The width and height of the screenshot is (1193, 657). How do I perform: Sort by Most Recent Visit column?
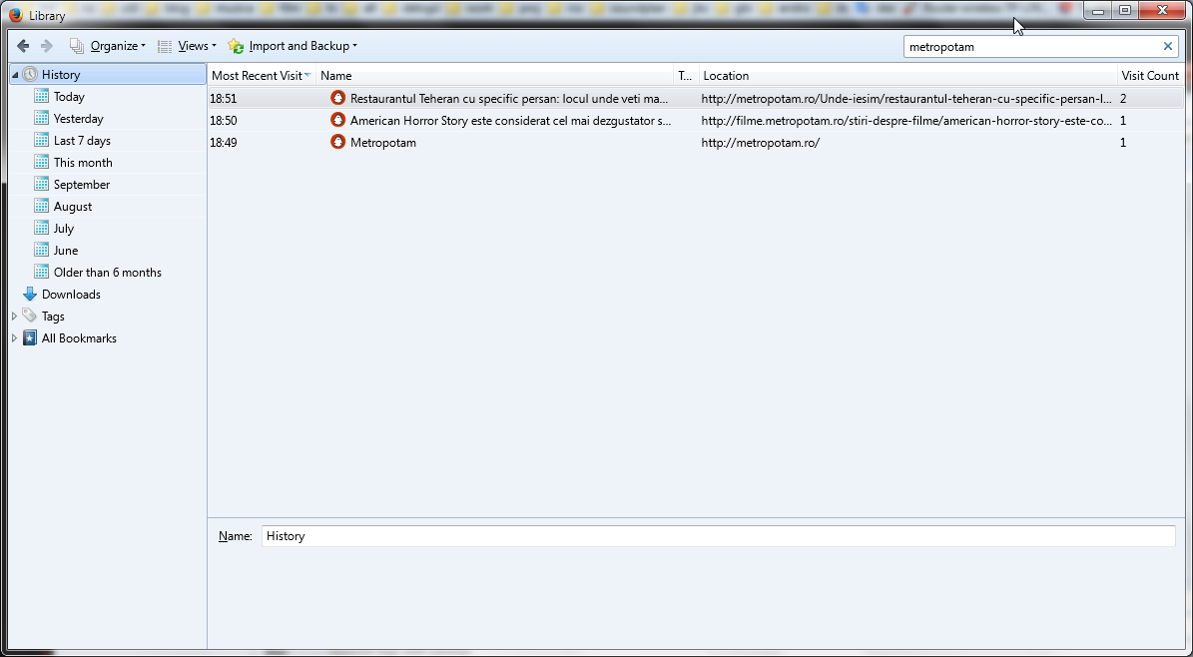pos(262,75)
